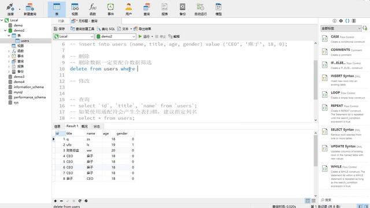Viewport: 370px width, 208px height.
Task: Switch to form view icon
Action: pos(313,200)
